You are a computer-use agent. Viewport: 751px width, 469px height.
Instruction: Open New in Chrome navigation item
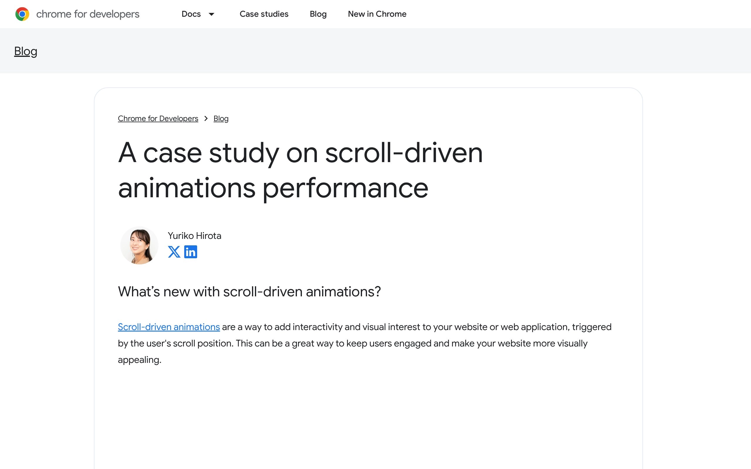click(x=377, y=14)
